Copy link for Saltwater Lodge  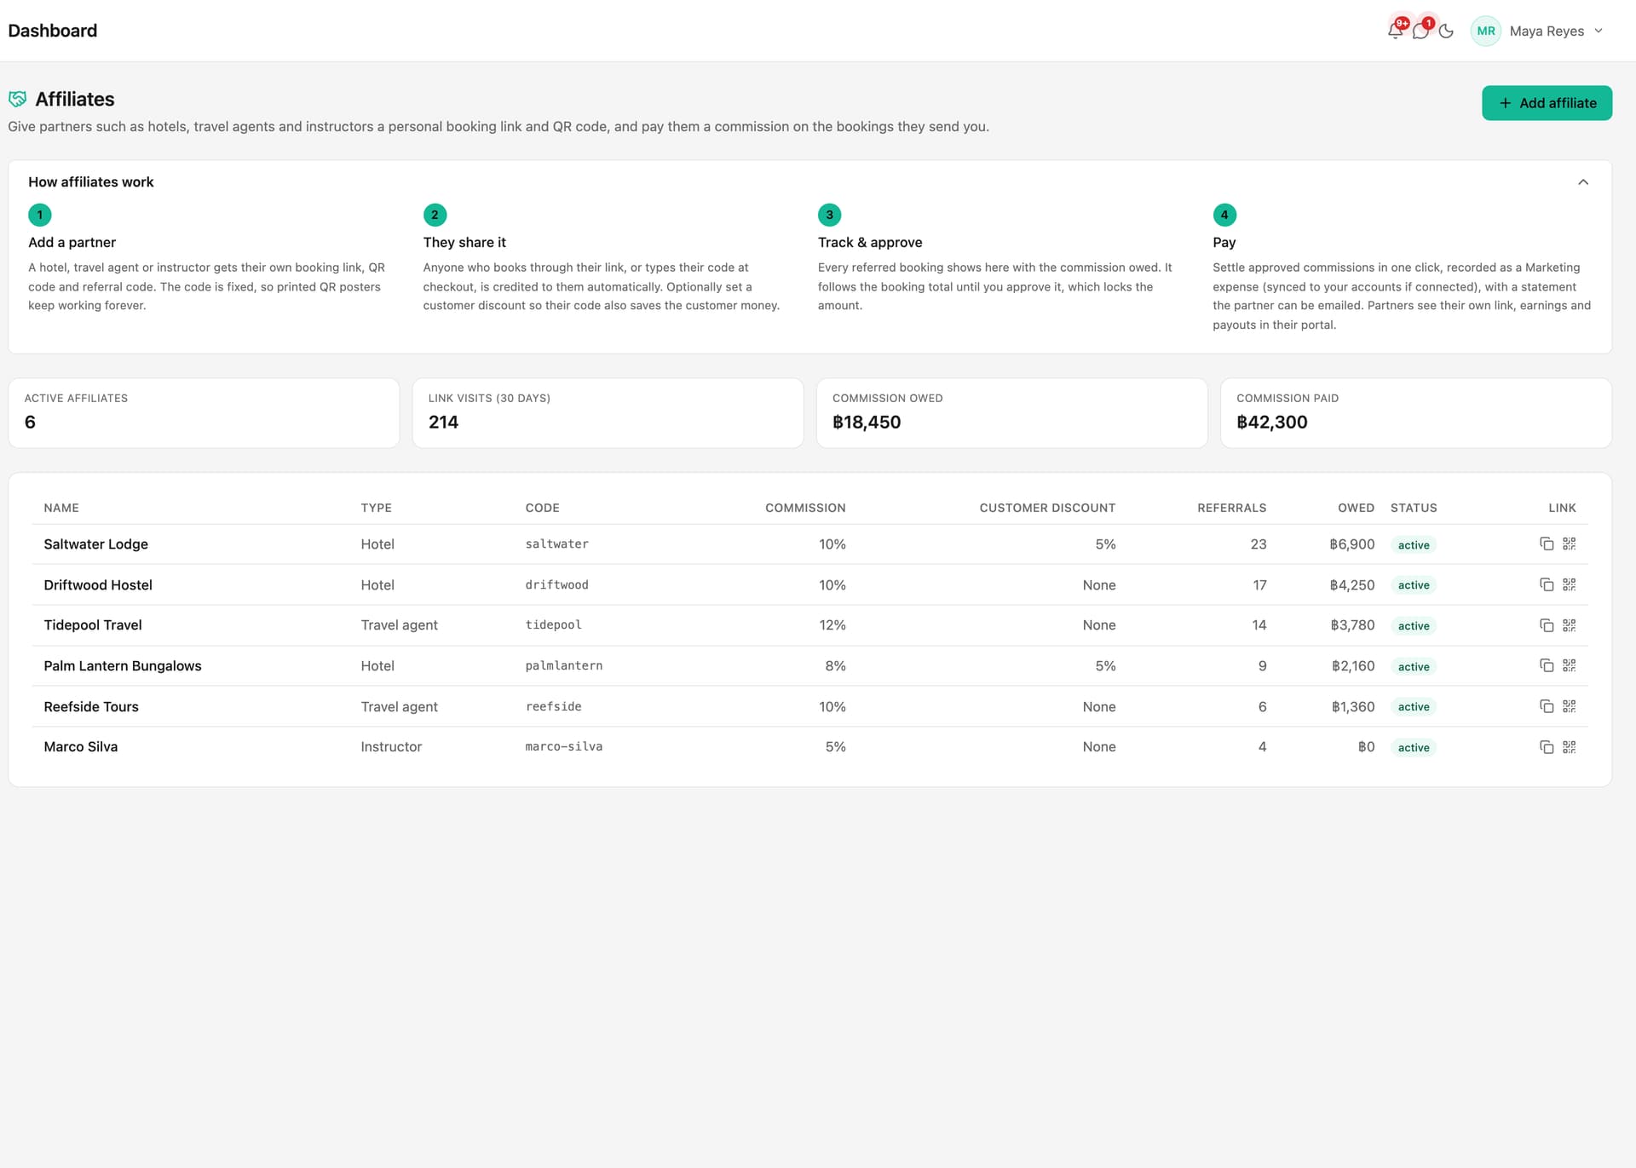1547,544
